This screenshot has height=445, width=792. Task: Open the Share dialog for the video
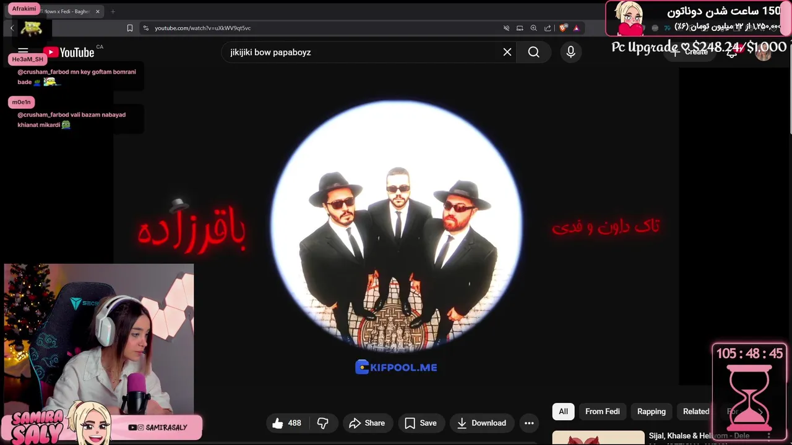367,423
